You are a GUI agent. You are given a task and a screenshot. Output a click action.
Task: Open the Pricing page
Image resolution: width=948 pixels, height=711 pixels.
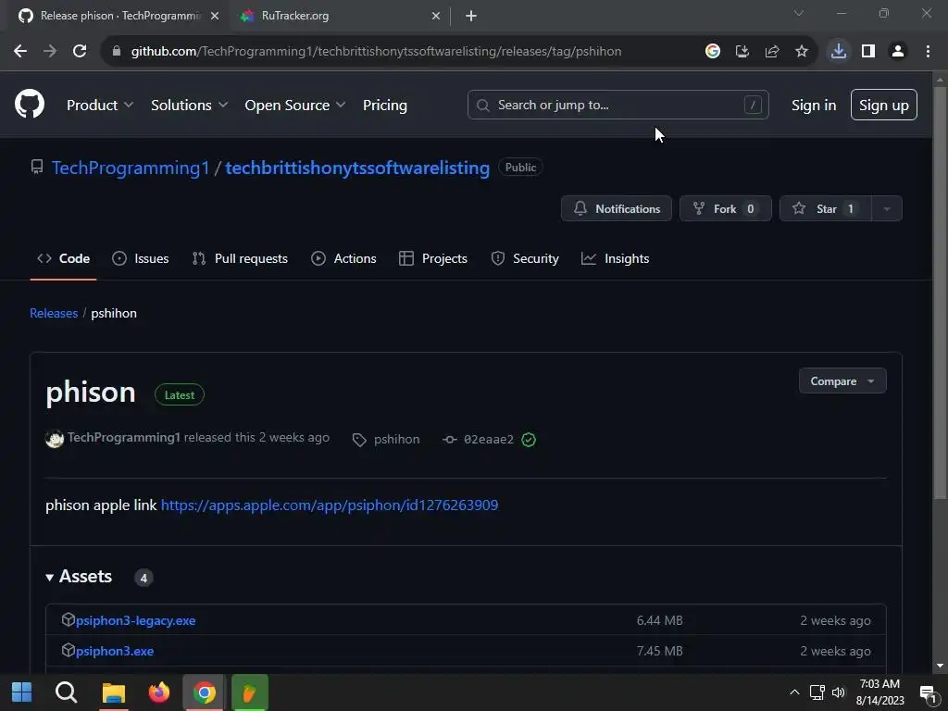(x=384, y=106)
